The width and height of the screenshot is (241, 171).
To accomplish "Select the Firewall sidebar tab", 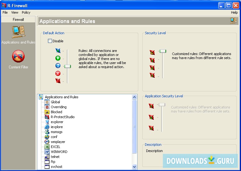I will tap(18, 20).
